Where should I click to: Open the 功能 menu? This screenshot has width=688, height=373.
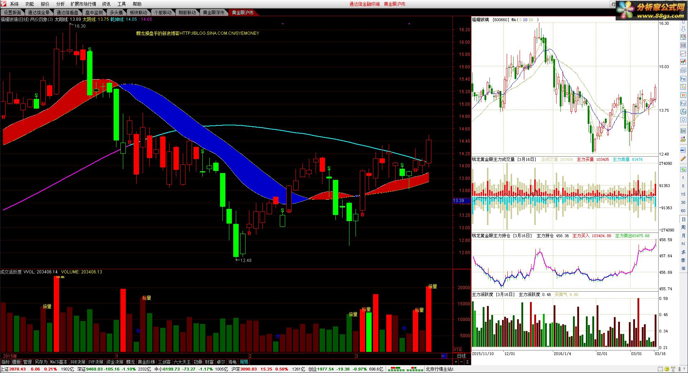tap(30, 4)
